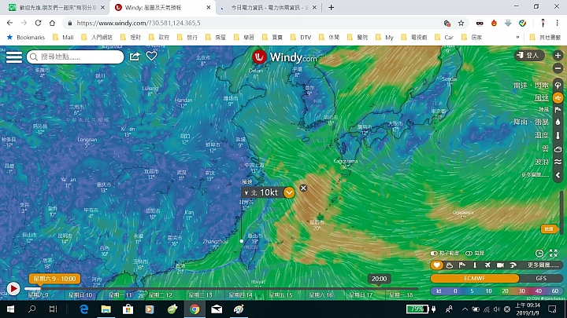Jump to 星期五 15 on the timeline
This screenshot has width=567, height=318.
tap(280, 295)
